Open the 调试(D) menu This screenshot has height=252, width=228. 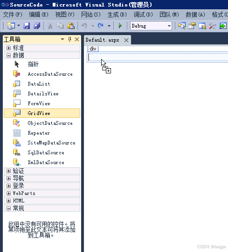(x=143, y=14)
